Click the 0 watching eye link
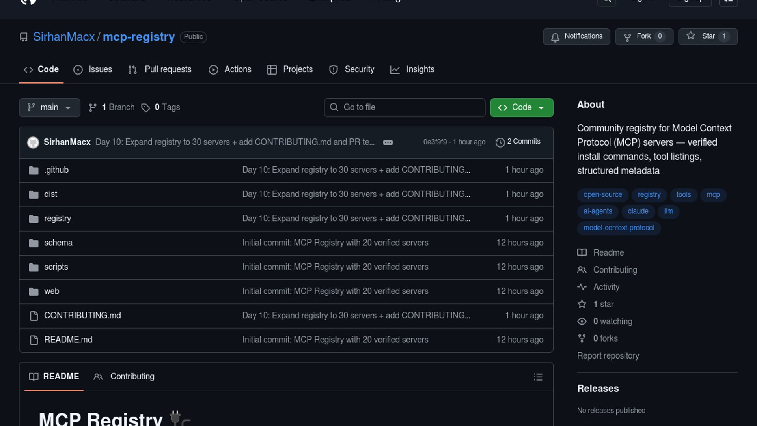The image size is (757, 426). (612, 321)
